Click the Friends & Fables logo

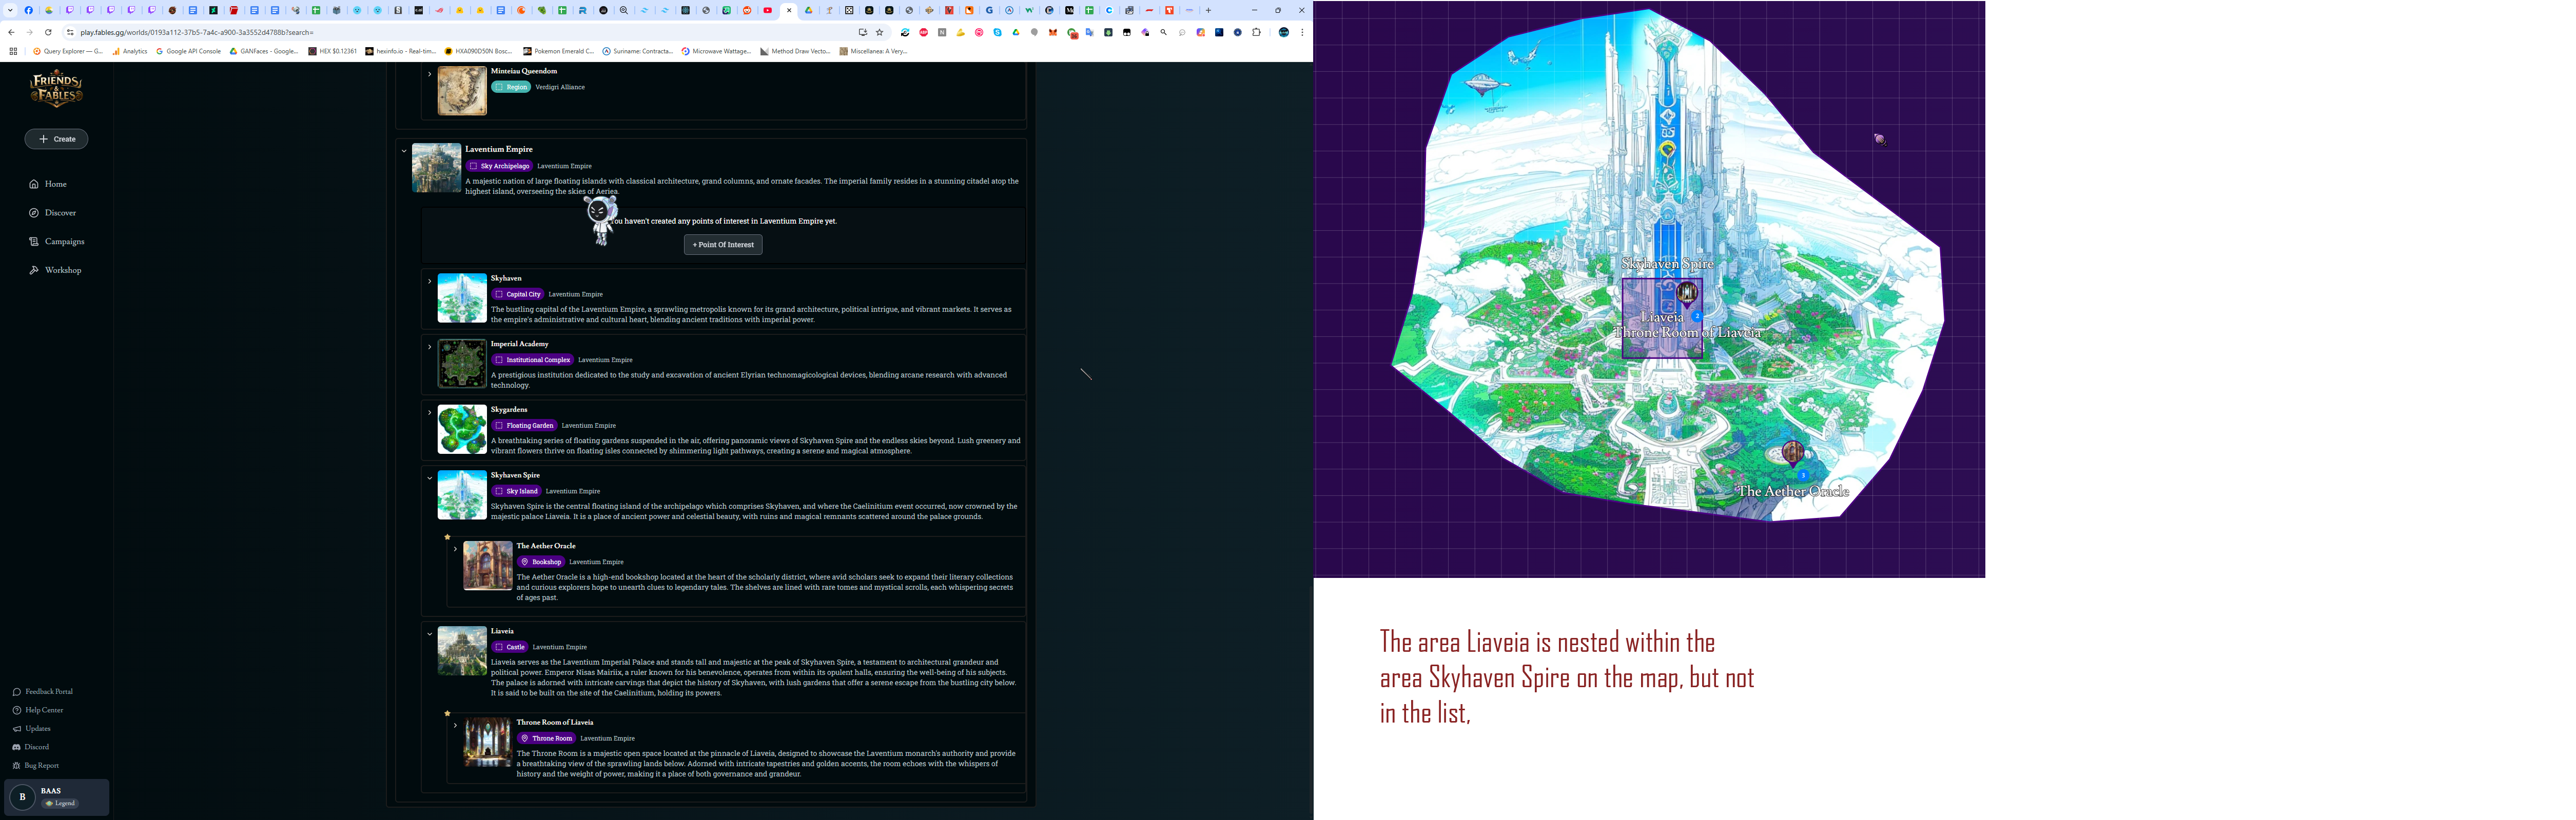[56, 90]
